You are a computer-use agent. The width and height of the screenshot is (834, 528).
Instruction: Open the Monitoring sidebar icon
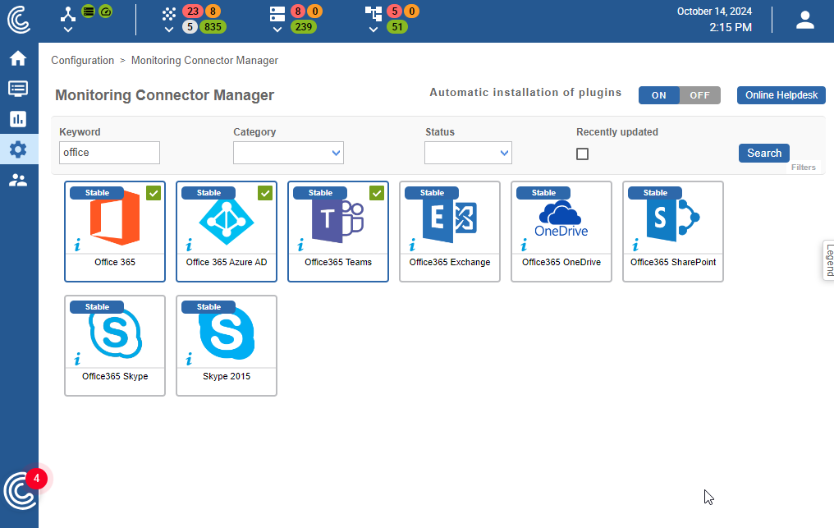[18, 89]
